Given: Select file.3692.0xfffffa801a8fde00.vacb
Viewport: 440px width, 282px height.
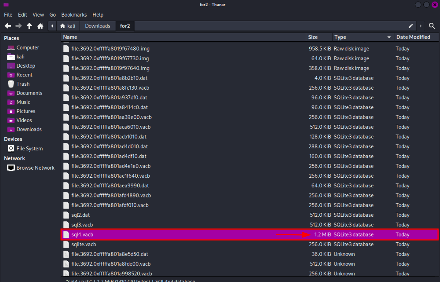Looking at the screenshot, I should pyautogui.click(x=250, y=264).
